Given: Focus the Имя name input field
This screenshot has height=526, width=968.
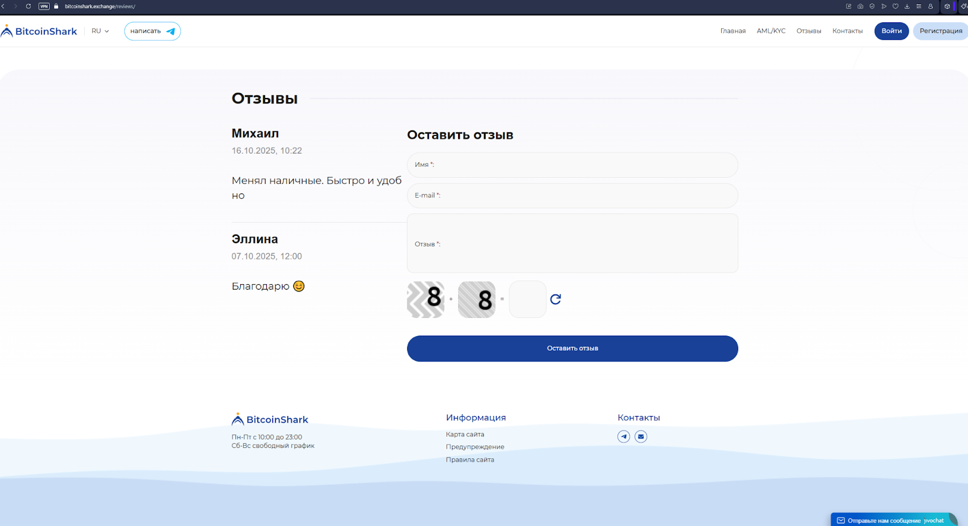Looking at the screenshot, I should click(x=572, y=165).
